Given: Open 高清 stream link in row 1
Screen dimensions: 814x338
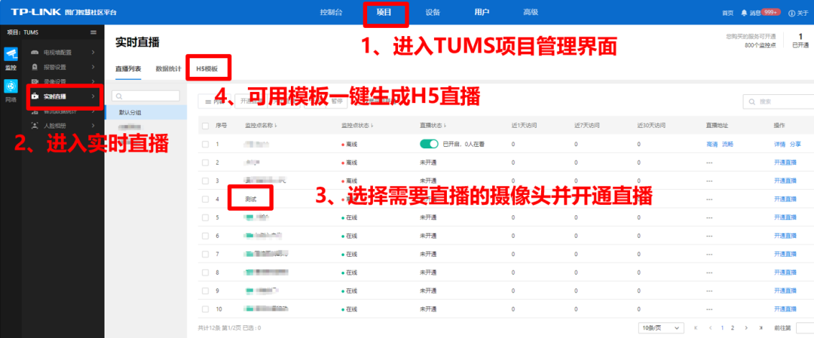Looking at the screenshot, I should (711, 144).
